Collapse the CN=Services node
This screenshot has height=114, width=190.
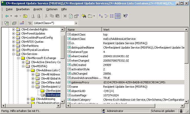(14, 54)
